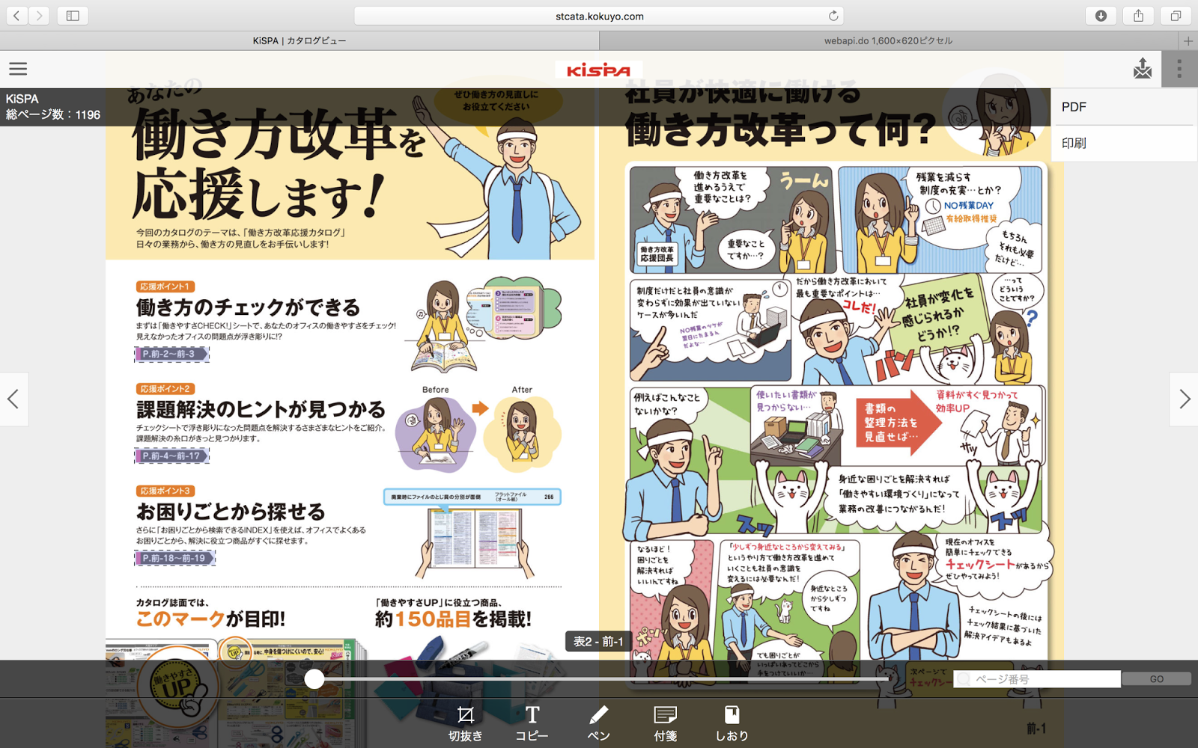Open page link P.前-4〜前-17
Screen dimensions: 1198x748
171,456
